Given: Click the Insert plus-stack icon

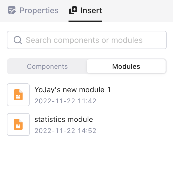Looking at the screenshot, I should (x=73, y=11).
